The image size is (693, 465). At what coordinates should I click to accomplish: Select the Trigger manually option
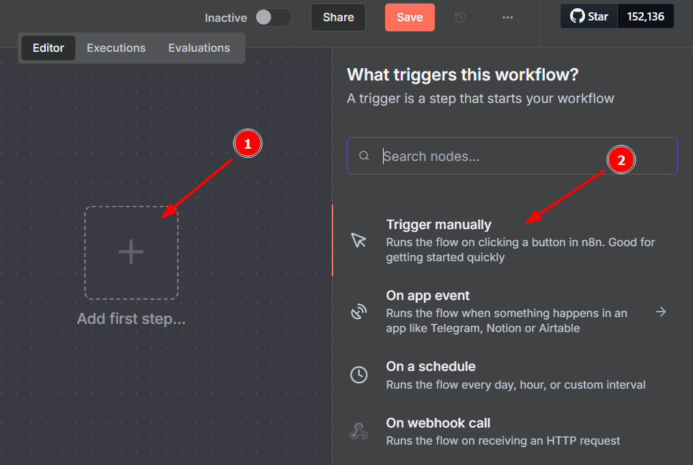coord(512,240)
